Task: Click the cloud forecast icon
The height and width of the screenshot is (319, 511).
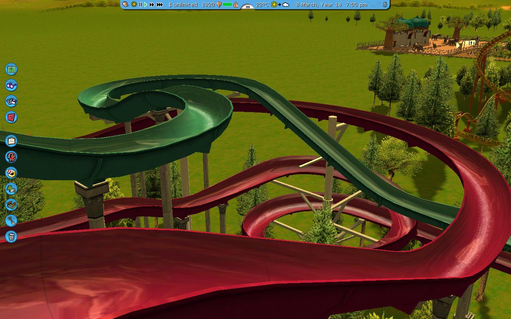Action: pyautogui.click(x=286, y=5)
